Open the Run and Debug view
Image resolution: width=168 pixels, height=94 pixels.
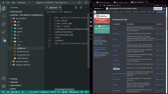pyautogui.click(x=4, y=32)
